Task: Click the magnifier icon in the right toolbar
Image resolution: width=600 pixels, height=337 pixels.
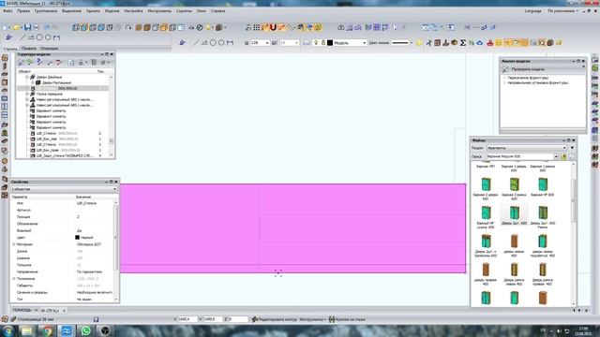Action: click(x=542, y=43)
